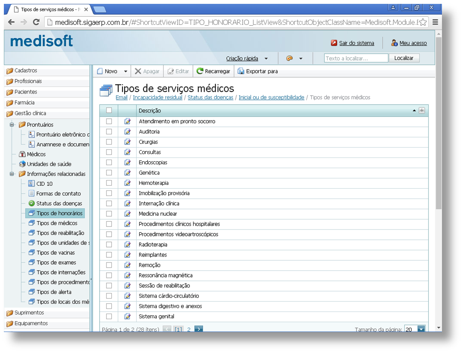This screenshot has width=463, height=353.
Task: Click edit icon in Endoscopias row
Action: [x=127, y=163]
